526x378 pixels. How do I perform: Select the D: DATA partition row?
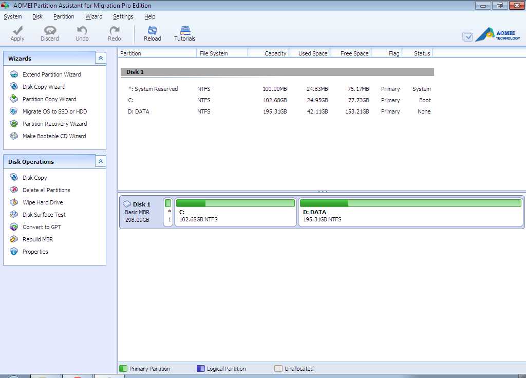(277, 111)
